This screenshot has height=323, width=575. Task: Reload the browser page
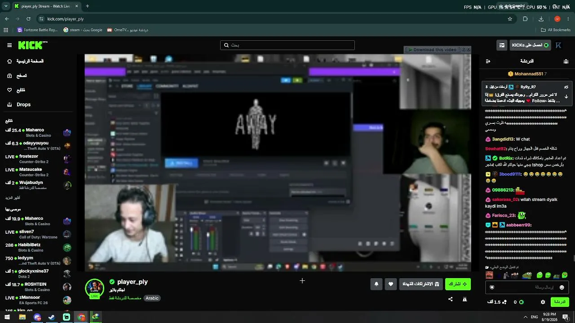tap(28, 19)
